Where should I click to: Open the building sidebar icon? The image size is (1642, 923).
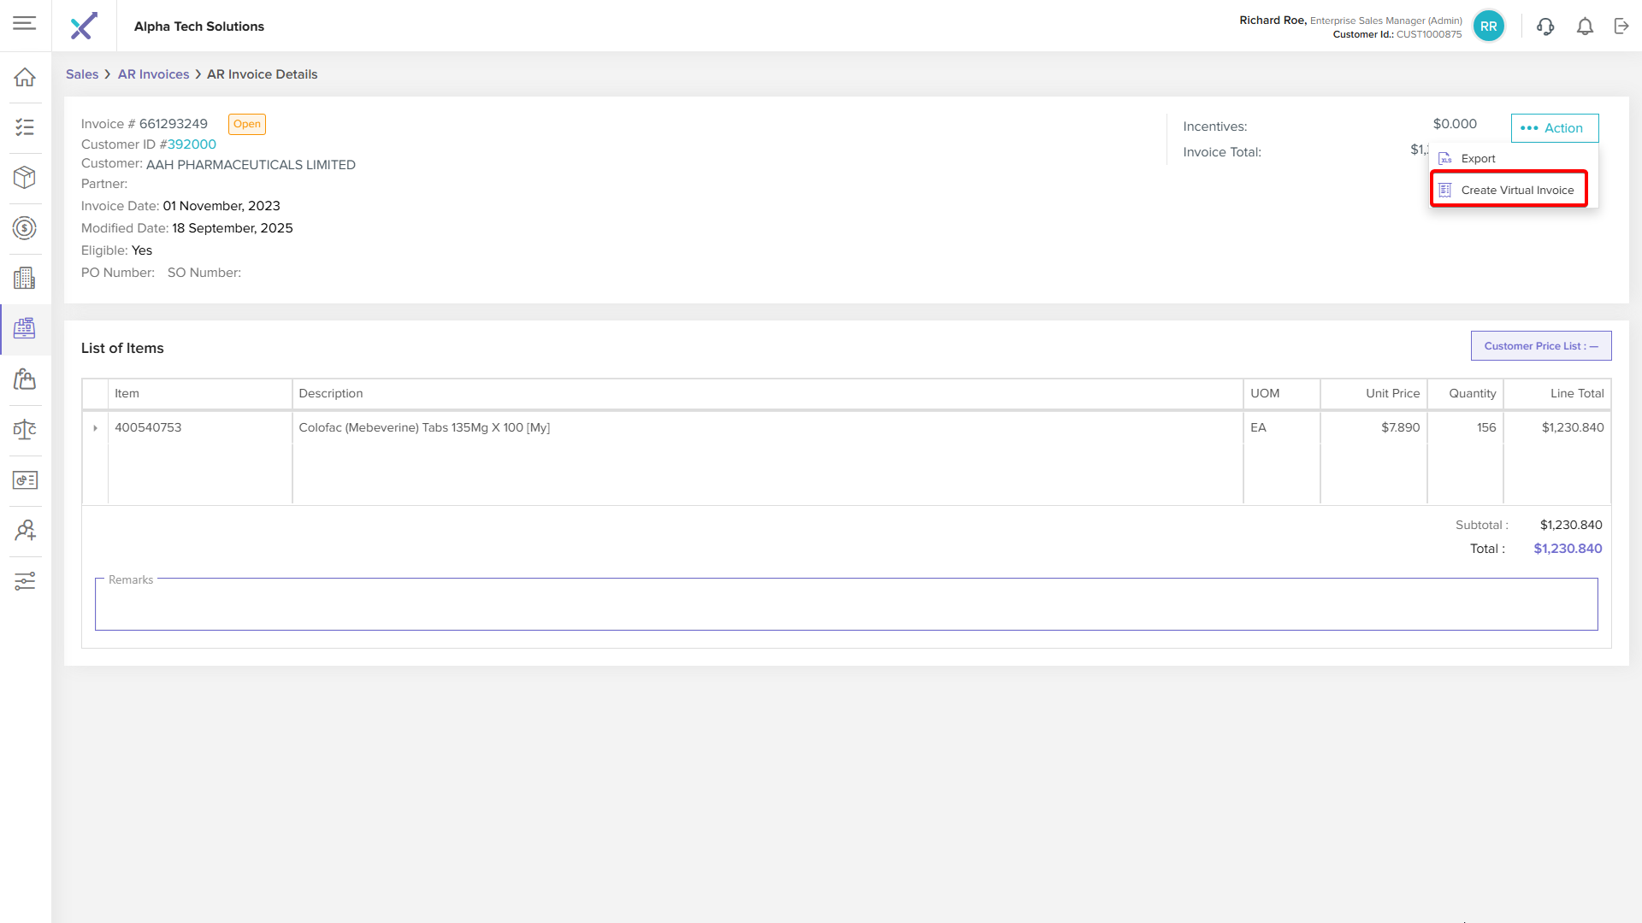click(x=25, y=279)
